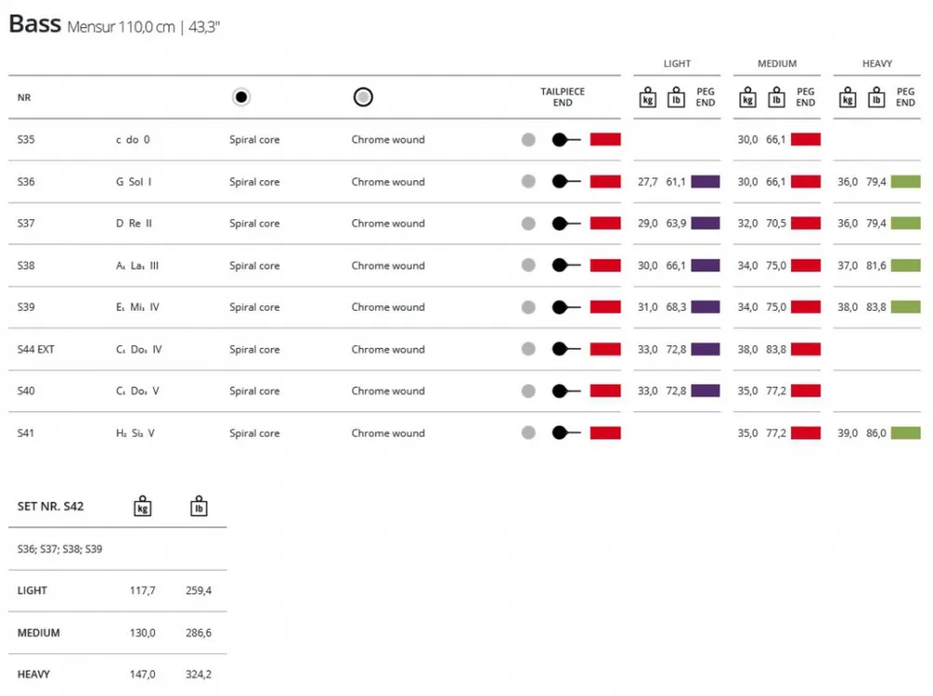Click the kg icon in the SET NR. S42 table
The image size is (933, 696).
142,506
